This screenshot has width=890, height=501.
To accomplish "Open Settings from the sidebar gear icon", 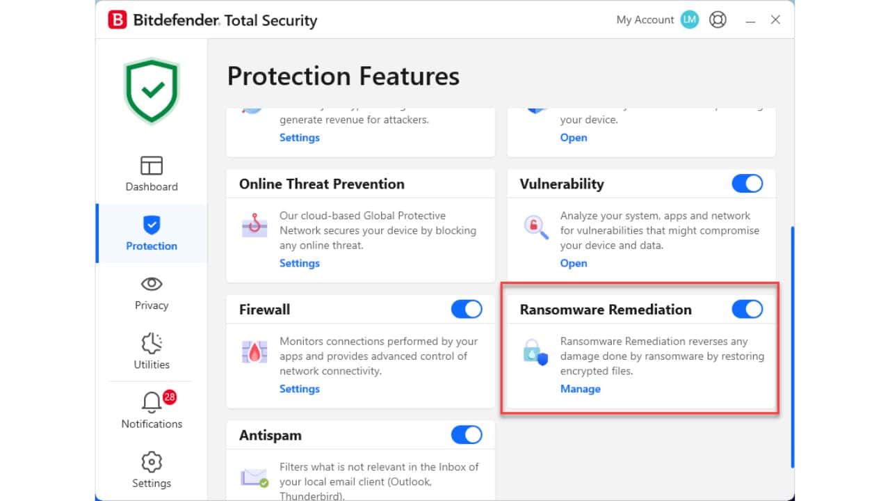I will point(151,466).
